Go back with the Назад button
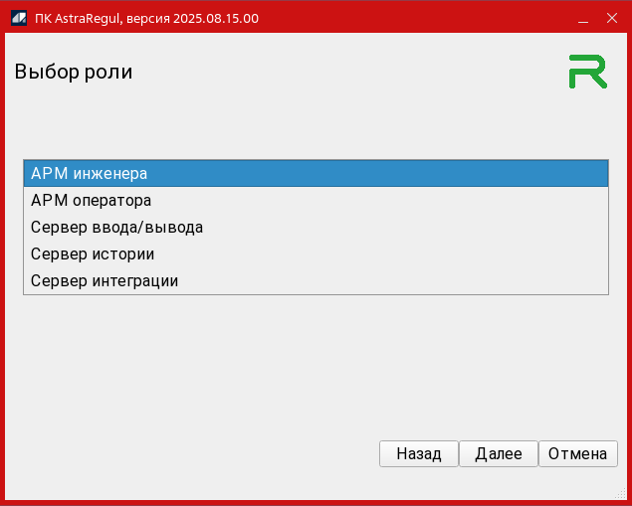632x506 pixels. click(418, 453)
